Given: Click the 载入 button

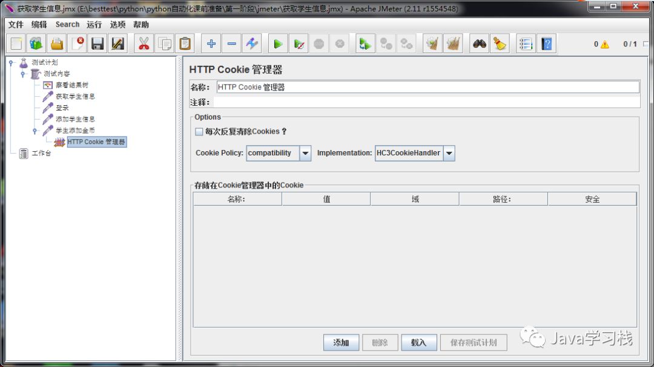Looking at the screenshot, I should tap(419, 342).
